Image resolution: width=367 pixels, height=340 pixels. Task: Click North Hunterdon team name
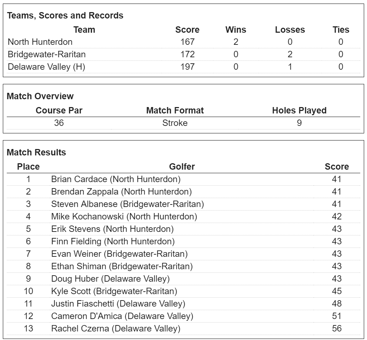click(40, 42)
